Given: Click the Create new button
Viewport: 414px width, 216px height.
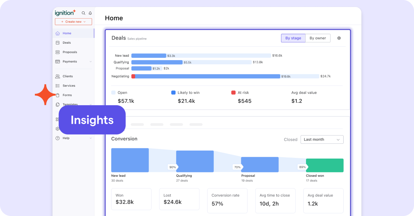Looking at the screenshot, I should tap(73, 22).
